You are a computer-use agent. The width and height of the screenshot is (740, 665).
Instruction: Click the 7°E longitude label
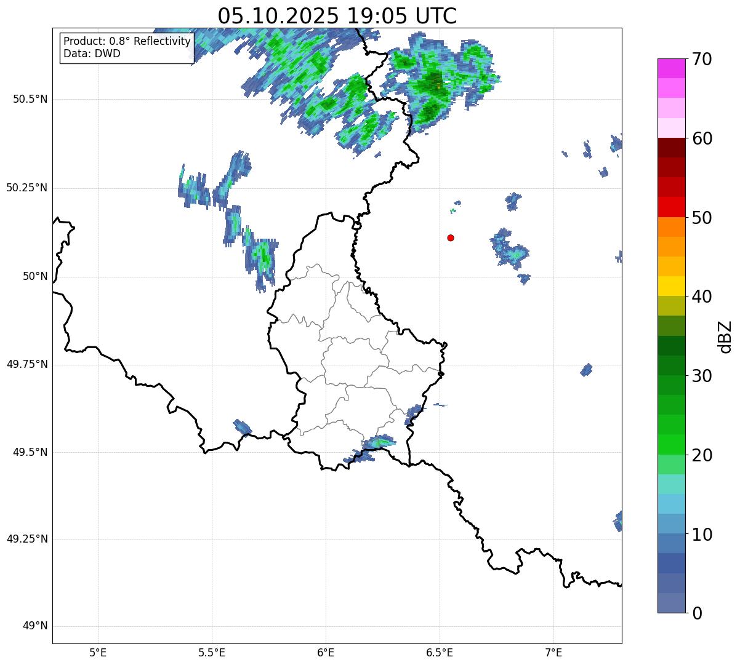(x=554, y=653)
